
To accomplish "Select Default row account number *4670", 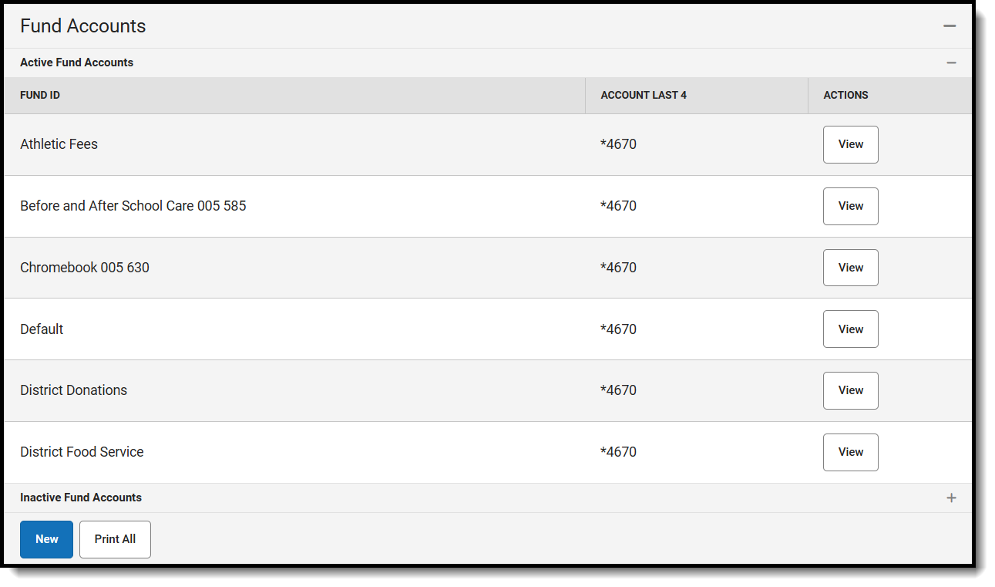I will click(618, 329).
